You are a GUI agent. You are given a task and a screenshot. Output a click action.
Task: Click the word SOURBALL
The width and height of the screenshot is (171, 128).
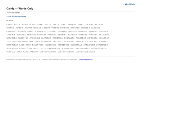[x=104, y=42]
